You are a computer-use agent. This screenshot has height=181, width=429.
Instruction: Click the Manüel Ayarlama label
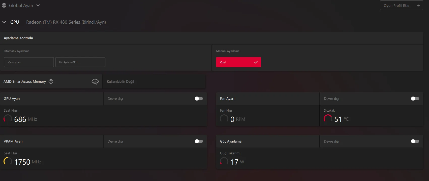[x=228, y=51]
